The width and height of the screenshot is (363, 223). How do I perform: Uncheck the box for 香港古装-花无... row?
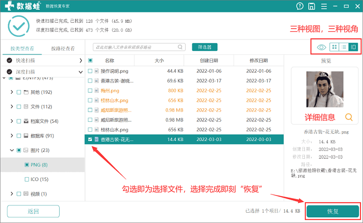click(x=90, y=140)
